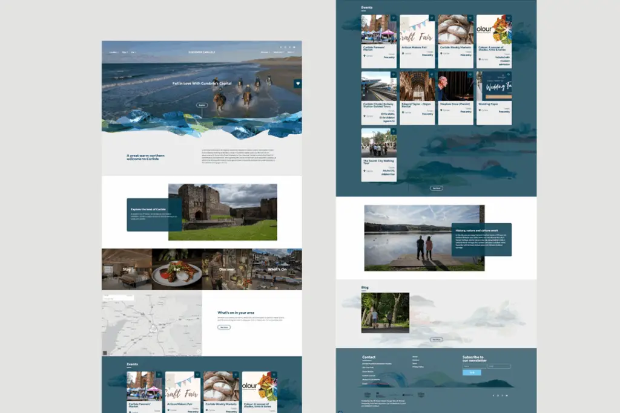Click See more below the full events grid
The height and width of the screenshot is (413, 620).
437,188
